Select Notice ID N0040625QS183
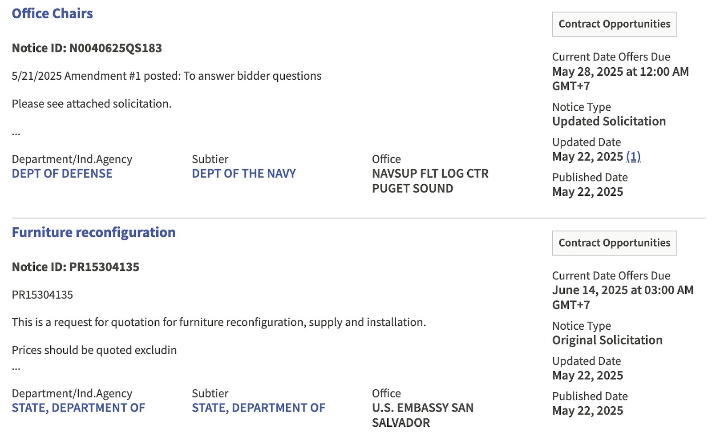712x441 pixels. [87, 48]
